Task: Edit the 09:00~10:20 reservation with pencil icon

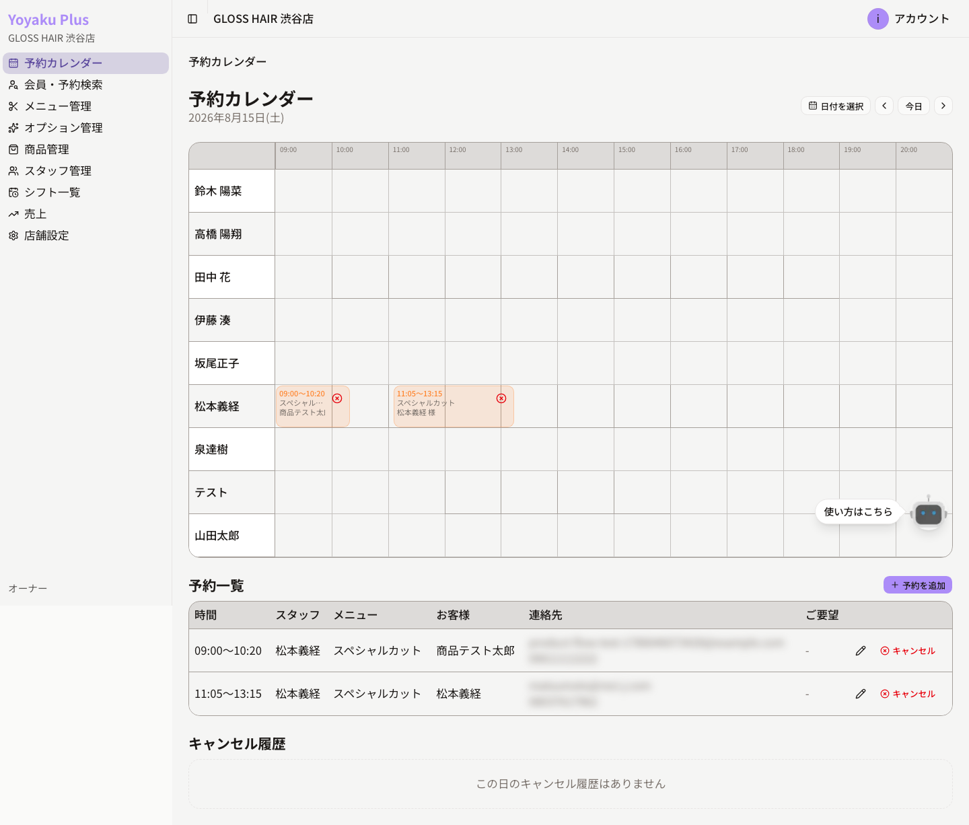Action: pos(861,651)
